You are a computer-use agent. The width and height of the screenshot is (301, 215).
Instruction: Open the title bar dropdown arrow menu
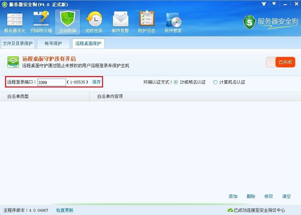pyautogui.click(x=274, y=4)
